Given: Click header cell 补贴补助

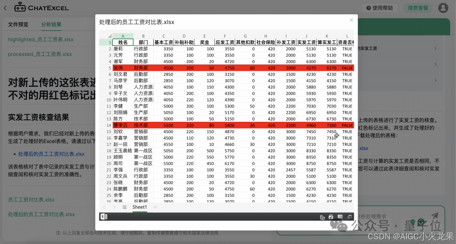Looking at the screenshot, I should [184, 43].
